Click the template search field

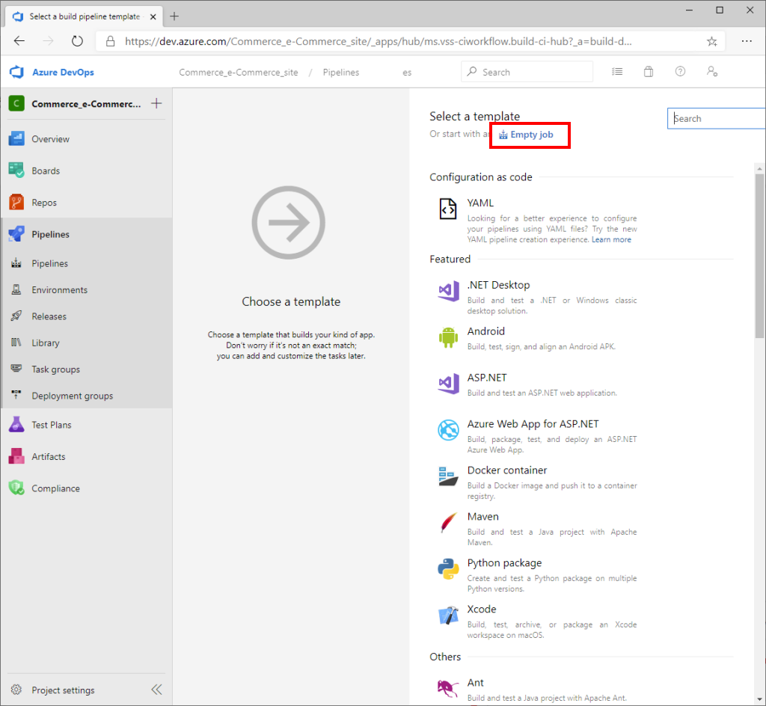point(716,118)
